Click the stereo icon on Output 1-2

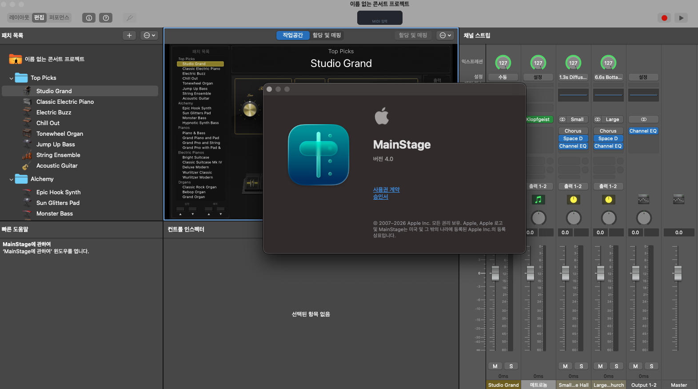(x=643, y=119)
